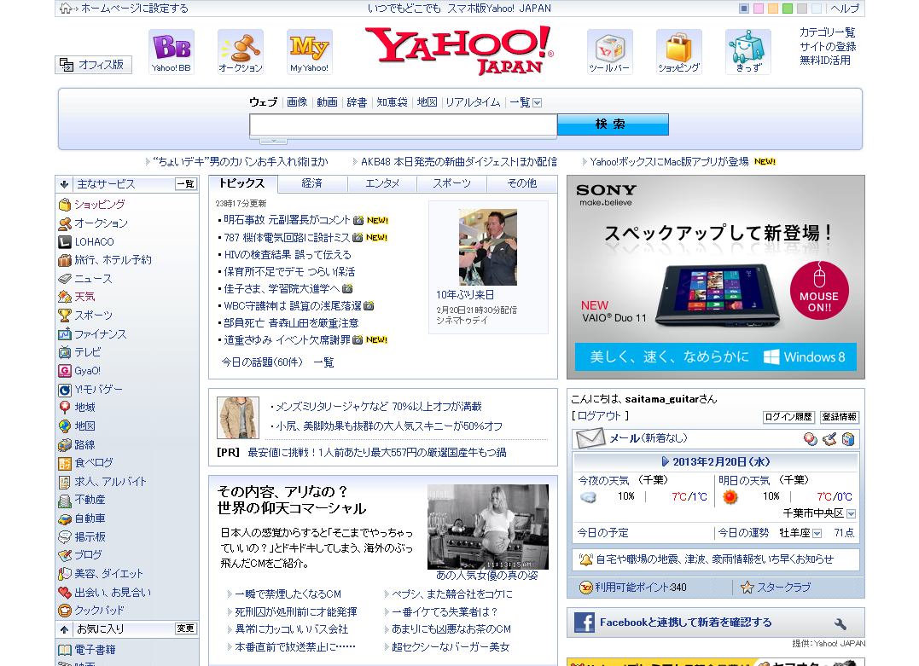
Task: Click the GyaO! sidebar icon
Action: point(65,371)
